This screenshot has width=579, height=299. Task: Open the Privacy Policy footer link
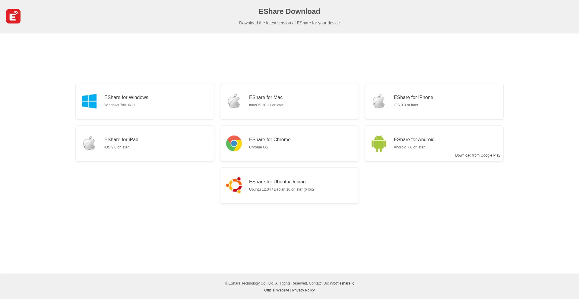point(303,290)
